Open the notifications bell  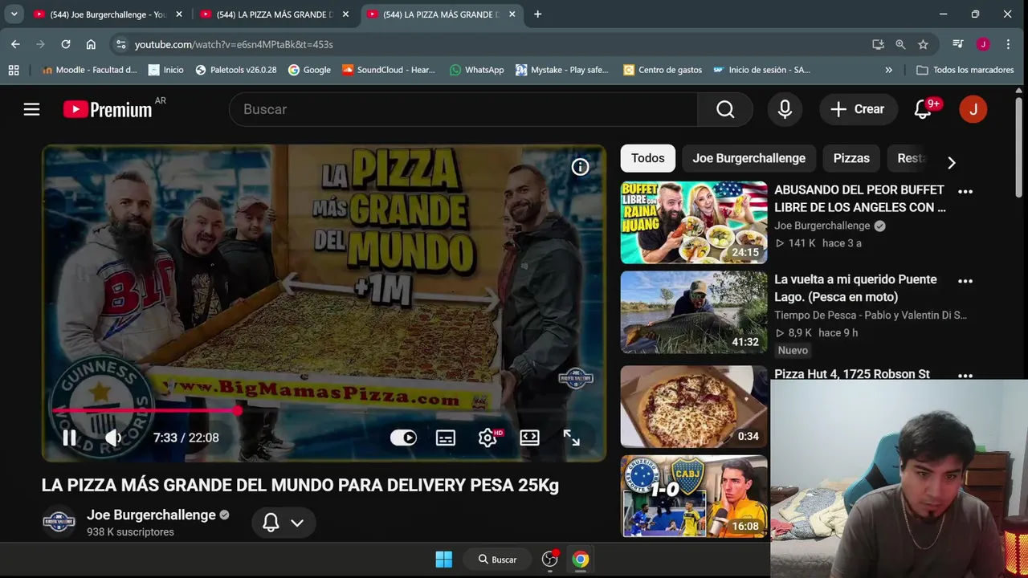coord(923,109)
